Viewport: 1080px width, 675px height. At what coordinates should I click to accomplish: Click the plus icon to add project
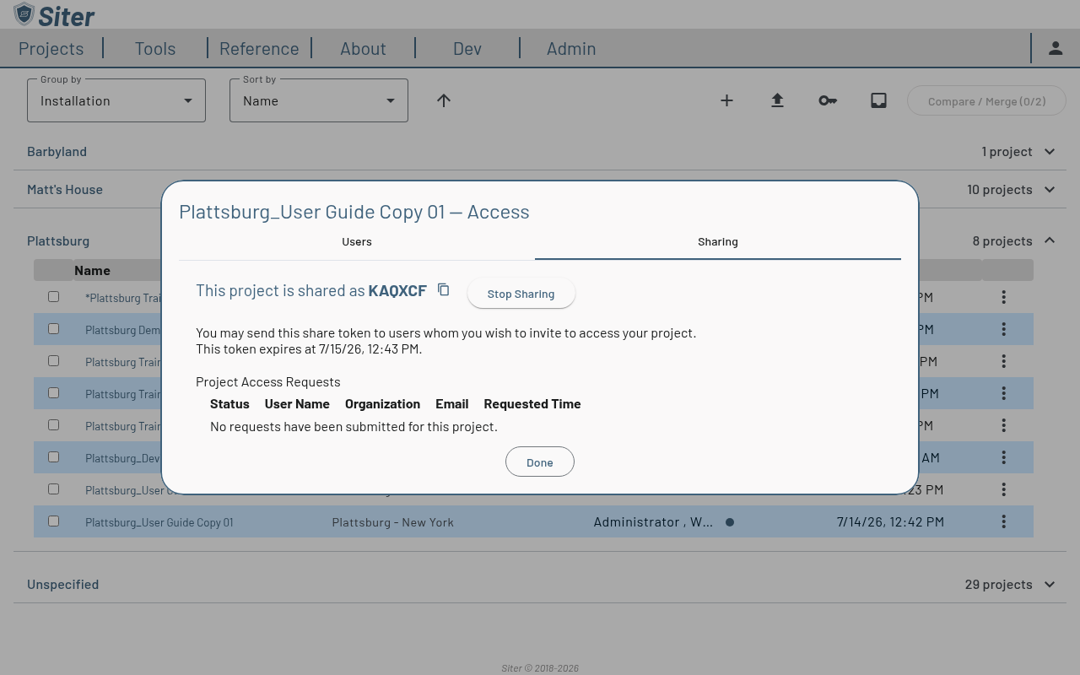point(726,100)
